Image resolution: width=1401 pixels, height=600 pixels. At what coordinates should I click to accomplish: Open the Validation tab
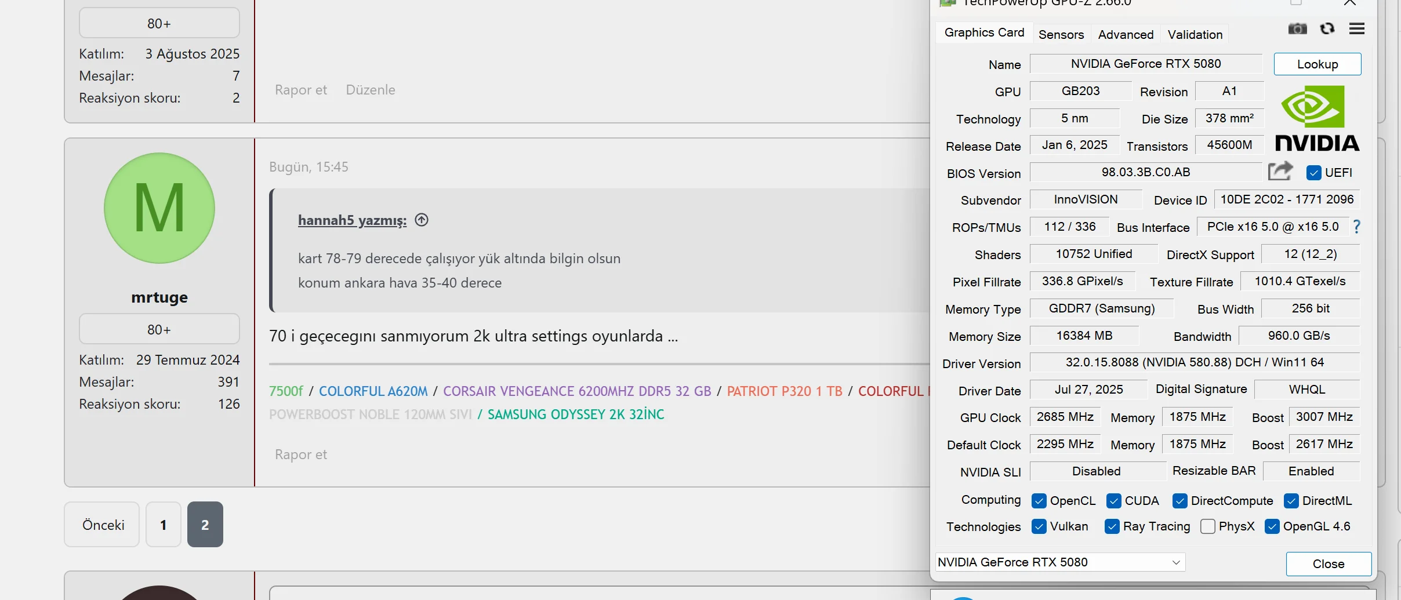click(x=1195, y=35)
